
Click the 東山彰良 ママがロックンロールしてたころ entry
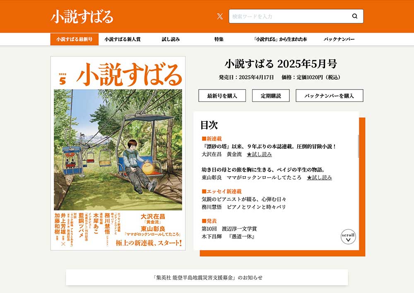(252, 177)
